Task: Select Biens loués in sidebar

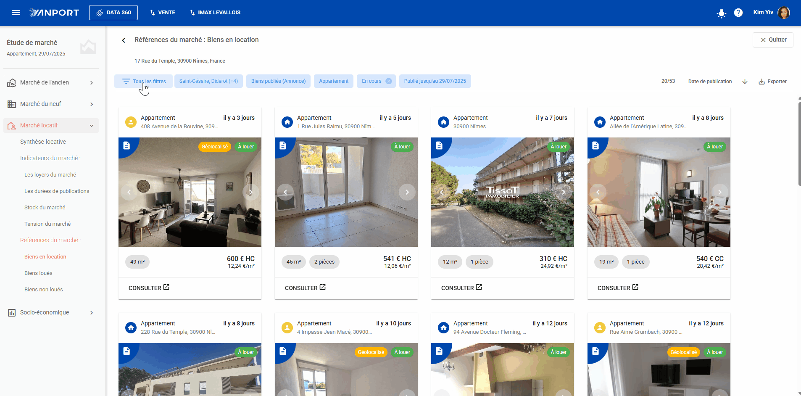Action: pyautogui.click(x=38, y=273)
